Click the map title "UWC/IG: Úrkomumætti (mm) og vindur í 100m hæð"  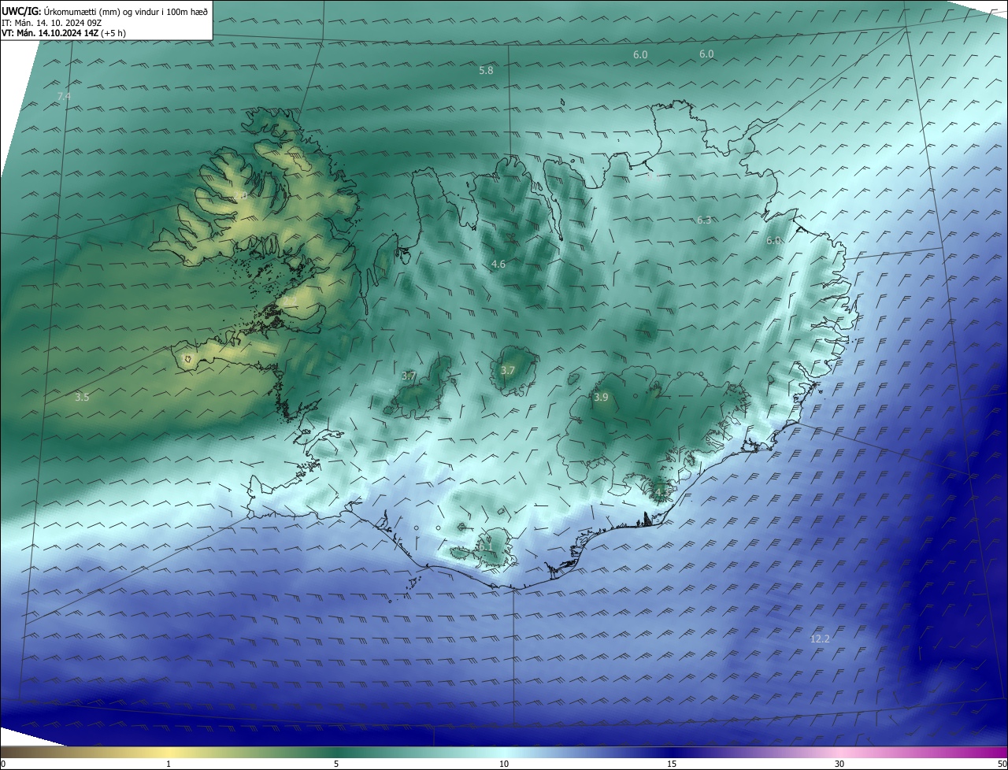tap(105, 12)
